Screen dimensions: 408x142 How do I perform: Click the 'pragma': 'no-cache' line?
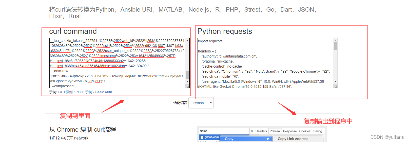click(218, 61)
